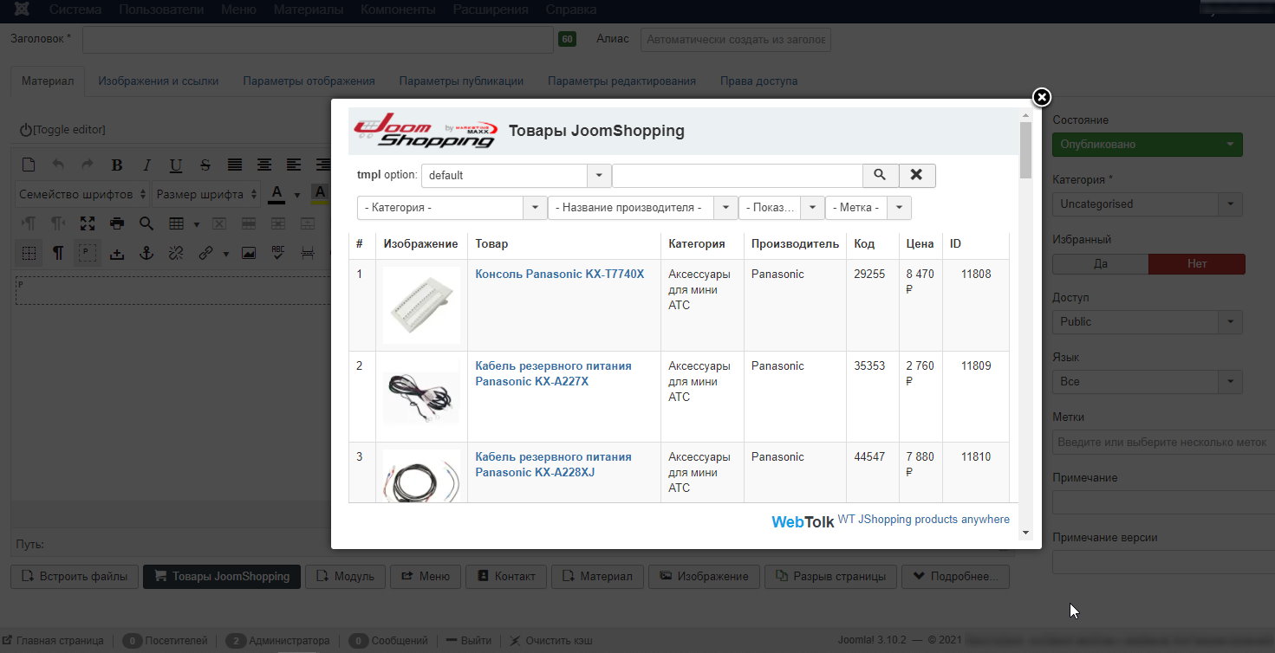Close the JoomShopping products popup
Screen dimensions: 1275x653
tap(1042, 97)
